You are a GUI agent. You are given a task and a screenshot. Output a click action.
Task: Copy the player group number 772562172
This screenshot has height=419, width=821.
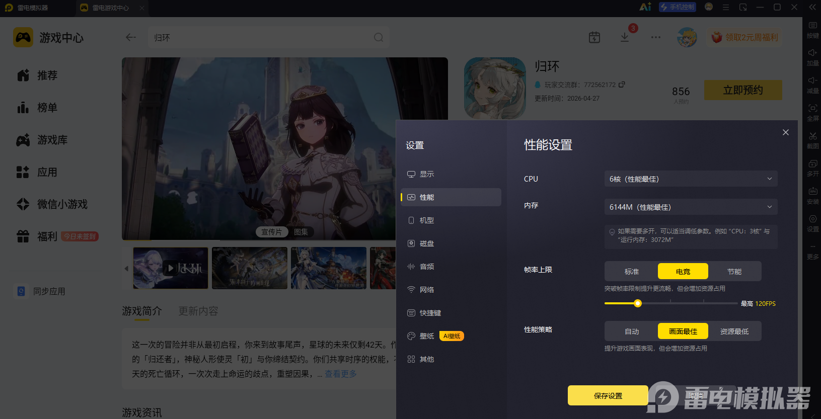(622, 85)
